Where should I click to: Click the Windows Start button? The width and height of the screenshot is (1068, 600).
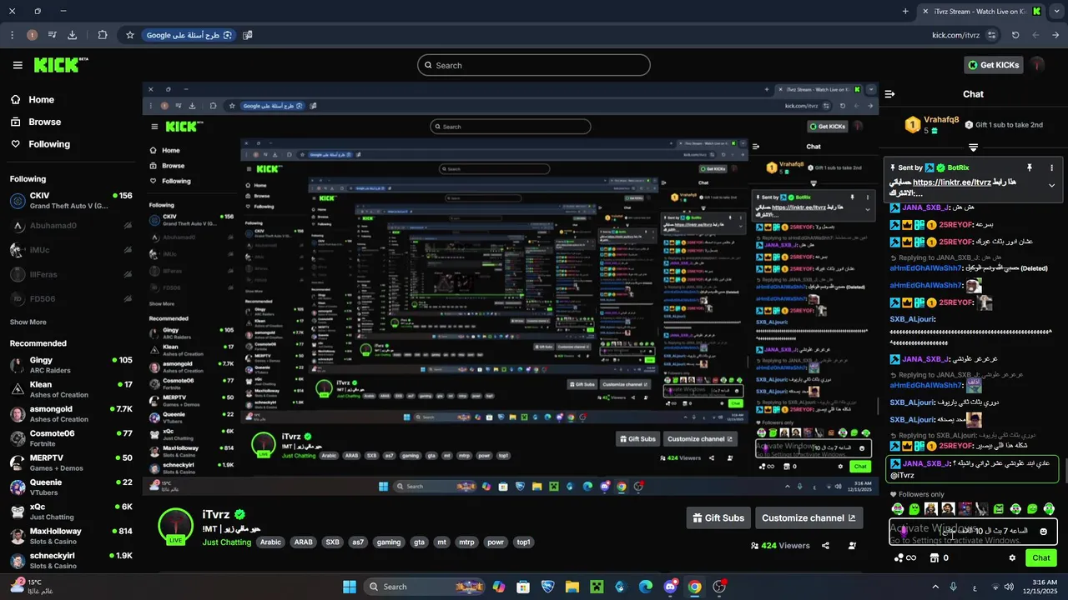click(350, 587)
